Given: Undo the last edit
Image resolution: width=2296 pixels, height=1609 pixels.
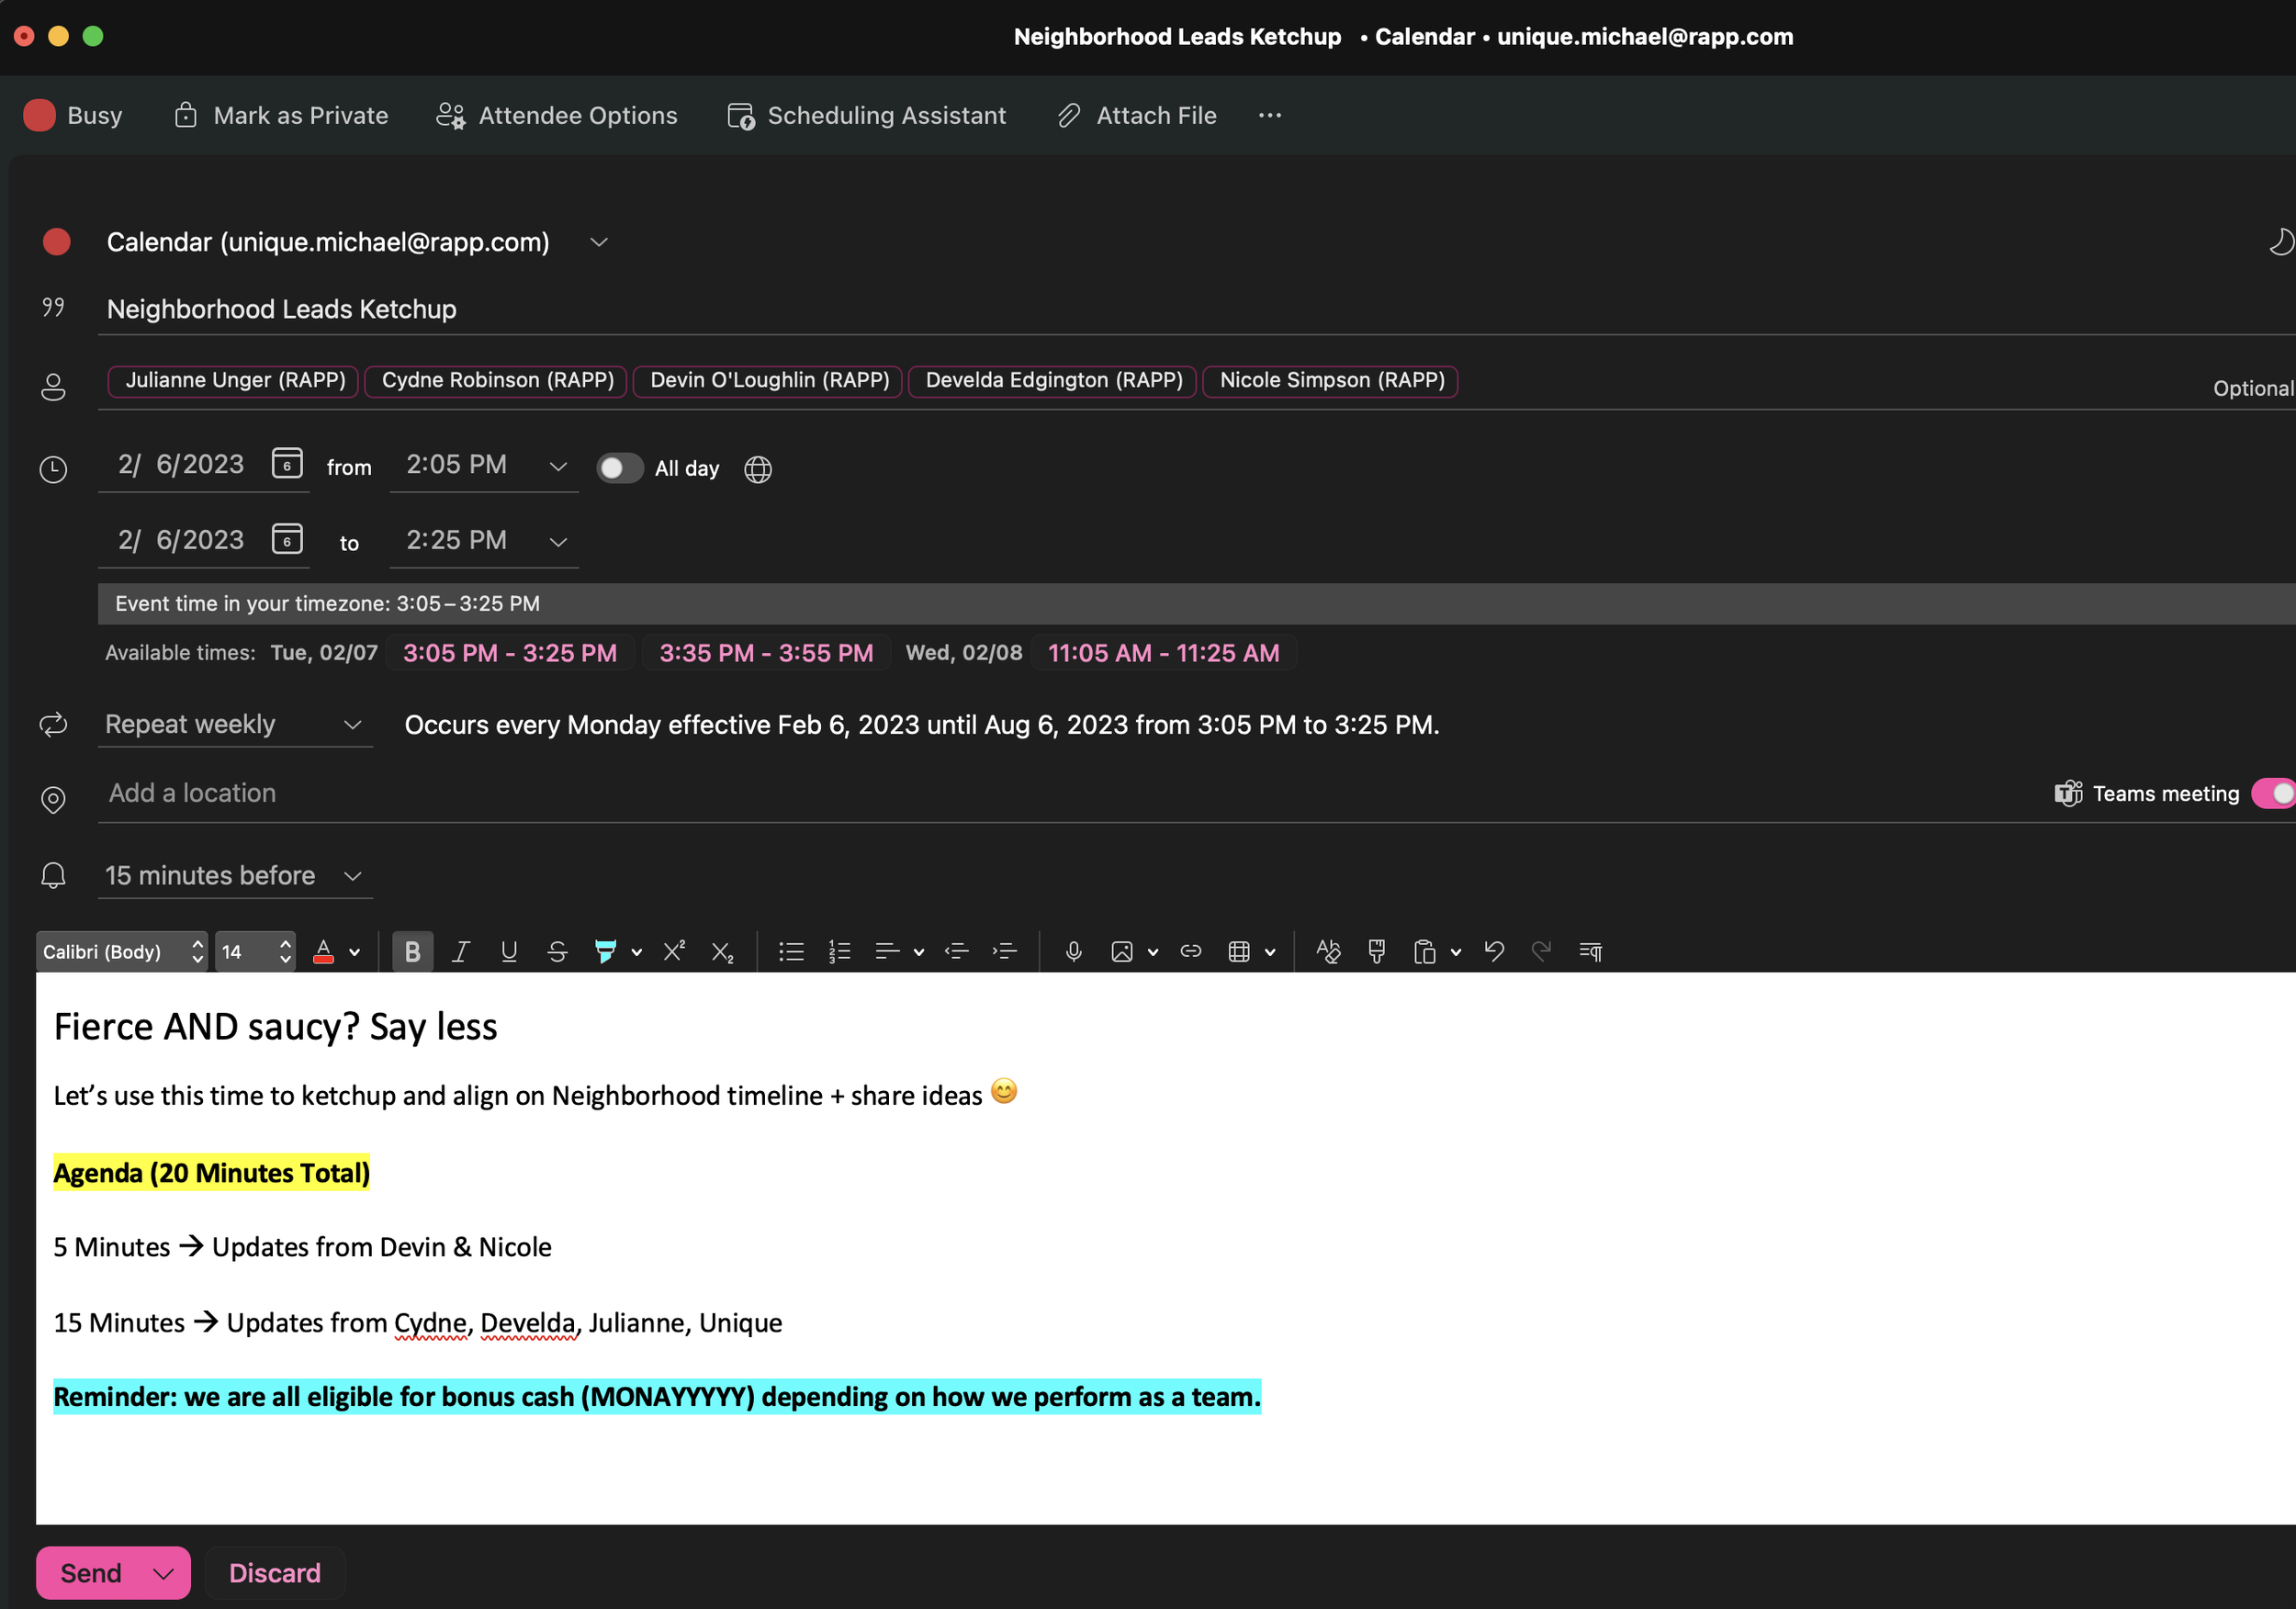Looking at the screenshot, I should [1494, 951].
